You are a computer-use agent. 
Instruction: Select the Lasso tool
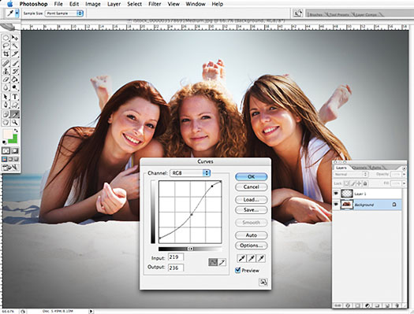point(6,46)
